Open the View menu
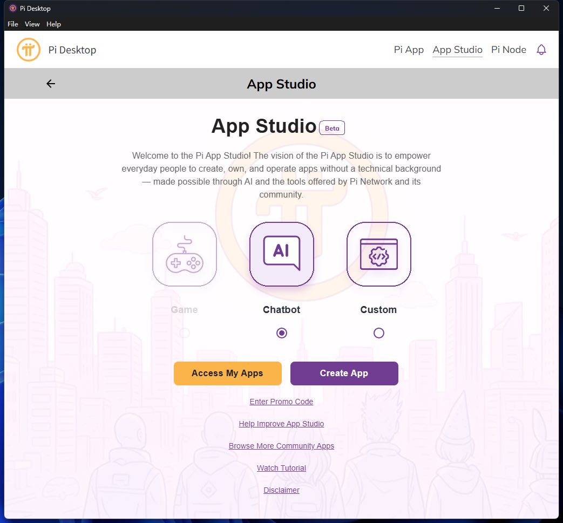Image resolution: width=563 pixels, height=523 pixels. point(32,24)
